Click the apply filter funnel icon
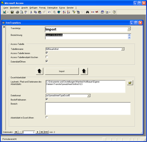 pos(82,12)
